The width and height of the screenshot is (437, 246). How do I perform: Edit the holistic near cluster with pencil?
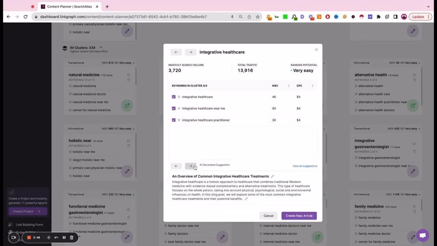(x=127, y=171)
